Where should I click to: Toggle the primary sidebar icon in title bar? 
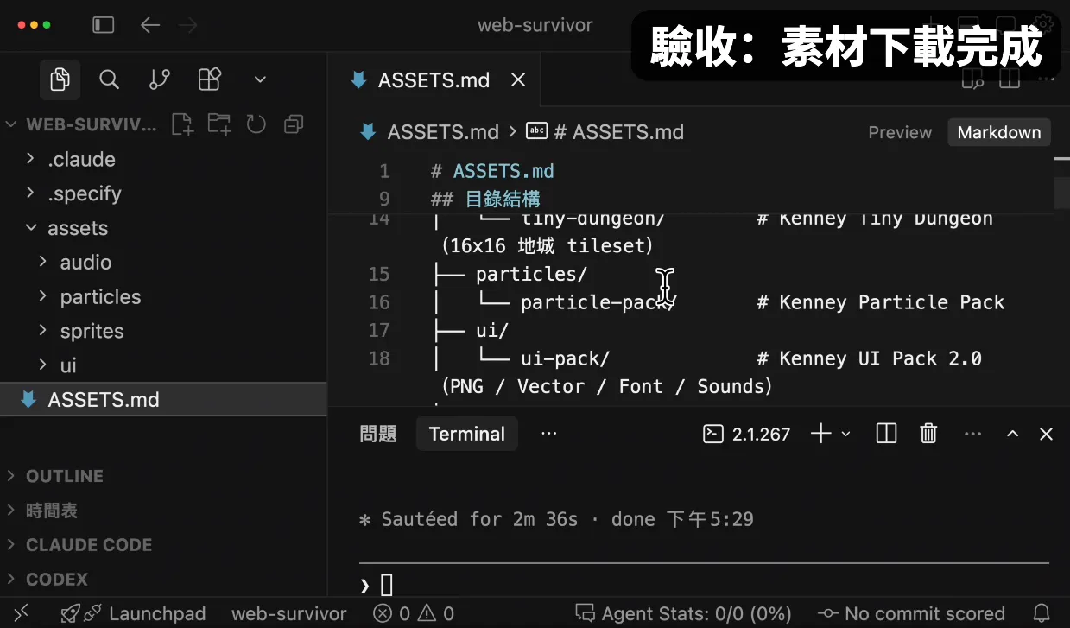[x=104, y=25]
